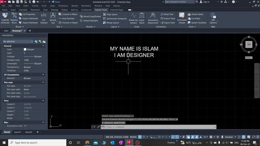Switch to the Home ribbon tab

(4, 10)
